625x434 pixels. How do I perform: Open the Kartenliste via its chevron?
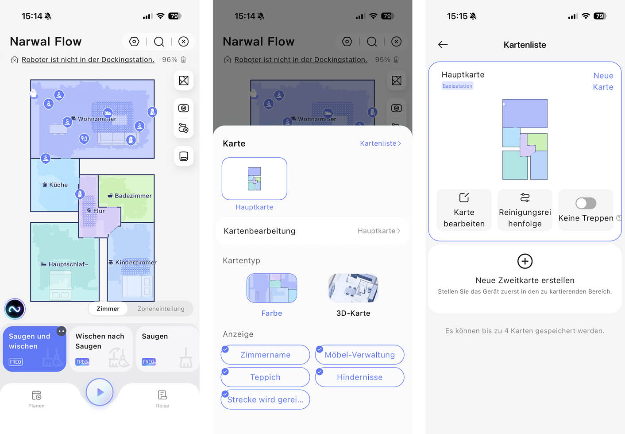tap(380, 143)
